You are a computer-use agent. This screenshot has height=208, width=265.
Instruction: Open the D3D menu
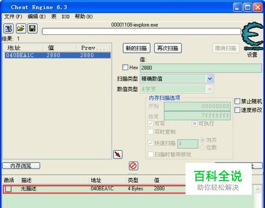pyautogui.click(x=66, y=17)
